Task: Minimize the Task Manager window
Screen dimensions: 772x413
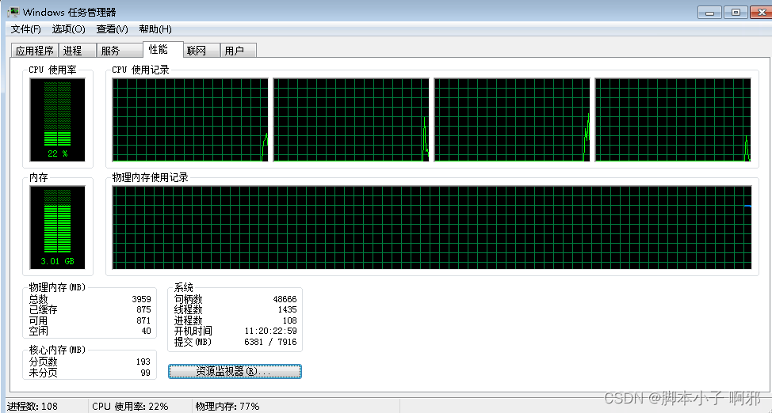Action: (x=709, y=13)
